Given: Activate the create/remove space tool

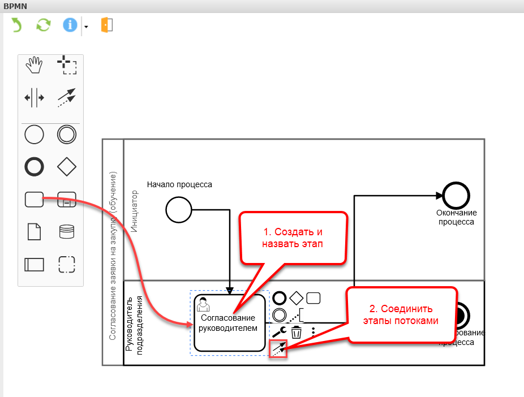Looking at the screenshot, I should click(x=34, y=98).
